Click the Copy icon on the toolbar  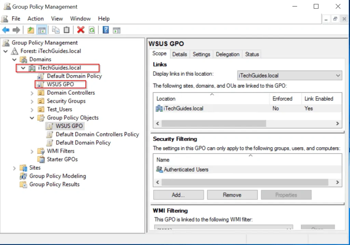tap(55, 30)
